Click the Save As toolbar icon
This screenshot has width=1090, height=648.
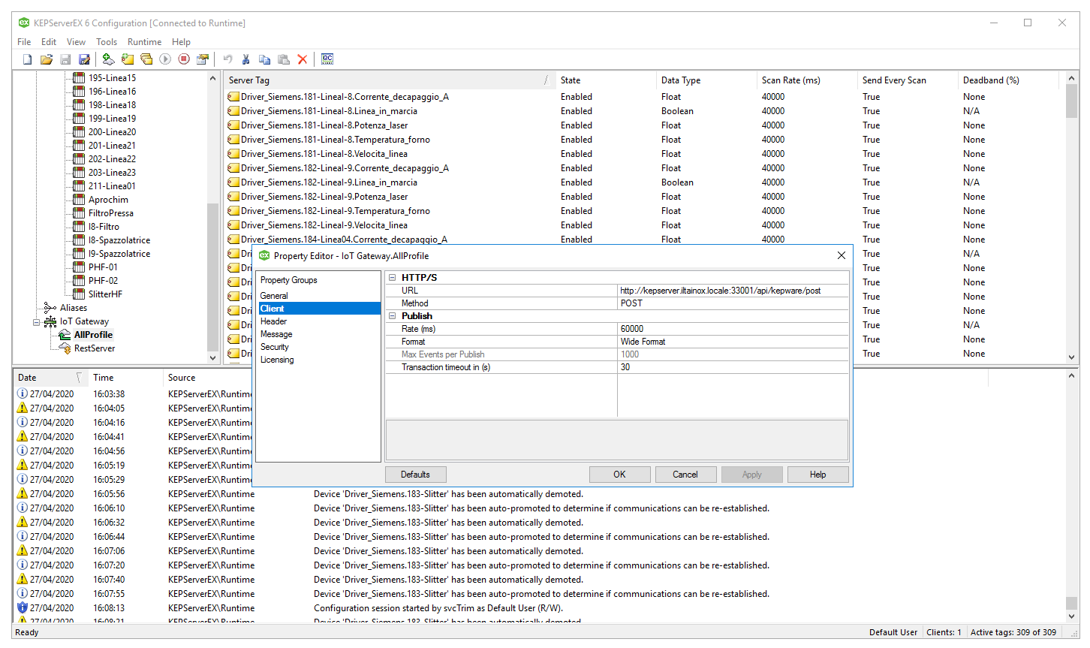coord(84,59)
